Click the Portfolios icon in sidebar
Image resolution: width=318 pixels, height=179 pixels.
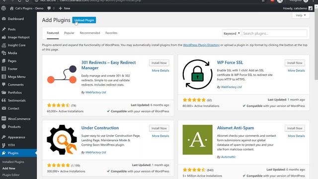(x=4, y=92)
